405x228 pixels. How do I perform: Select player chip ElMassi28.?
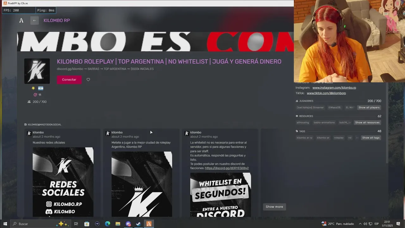(334, 108)
